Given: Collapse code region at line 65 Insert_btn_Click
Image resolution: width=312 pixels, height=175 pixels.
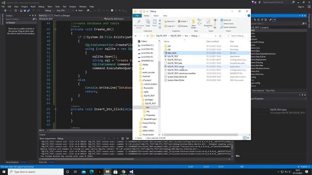Looking at the screenshot, I should 55,109.
